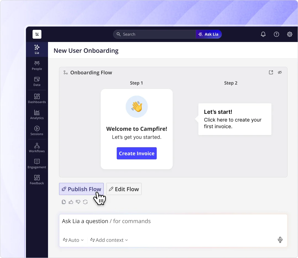The width and height of the screenshot is (298, 258).
Task: Click the microphone voice input icon
Action: (280, 240)
